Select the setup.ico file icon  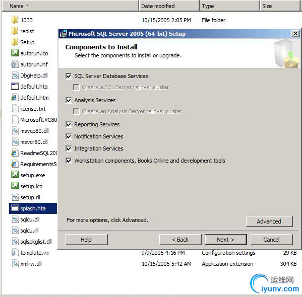click(15, 186)
